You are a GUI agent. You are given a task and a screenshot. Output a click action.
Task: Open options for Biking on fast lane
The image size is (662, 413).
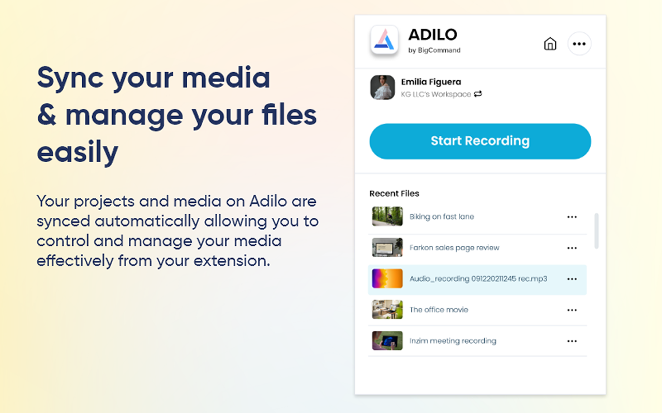(572, 217)
